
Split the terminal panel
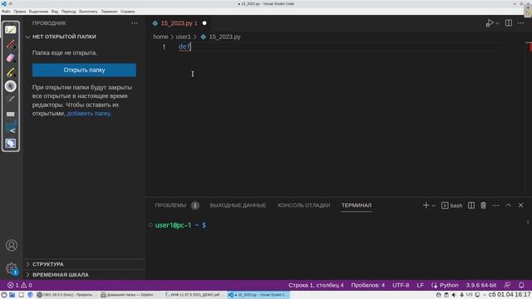tap(471, 205)
